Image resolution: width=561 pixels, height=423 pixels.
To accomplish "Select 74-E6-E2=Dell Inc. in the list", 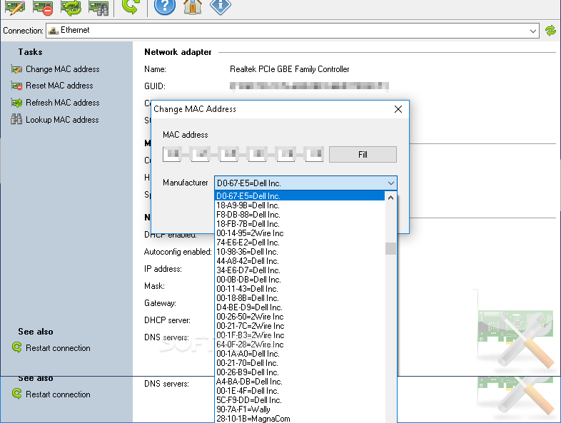I will pos(300,243).
